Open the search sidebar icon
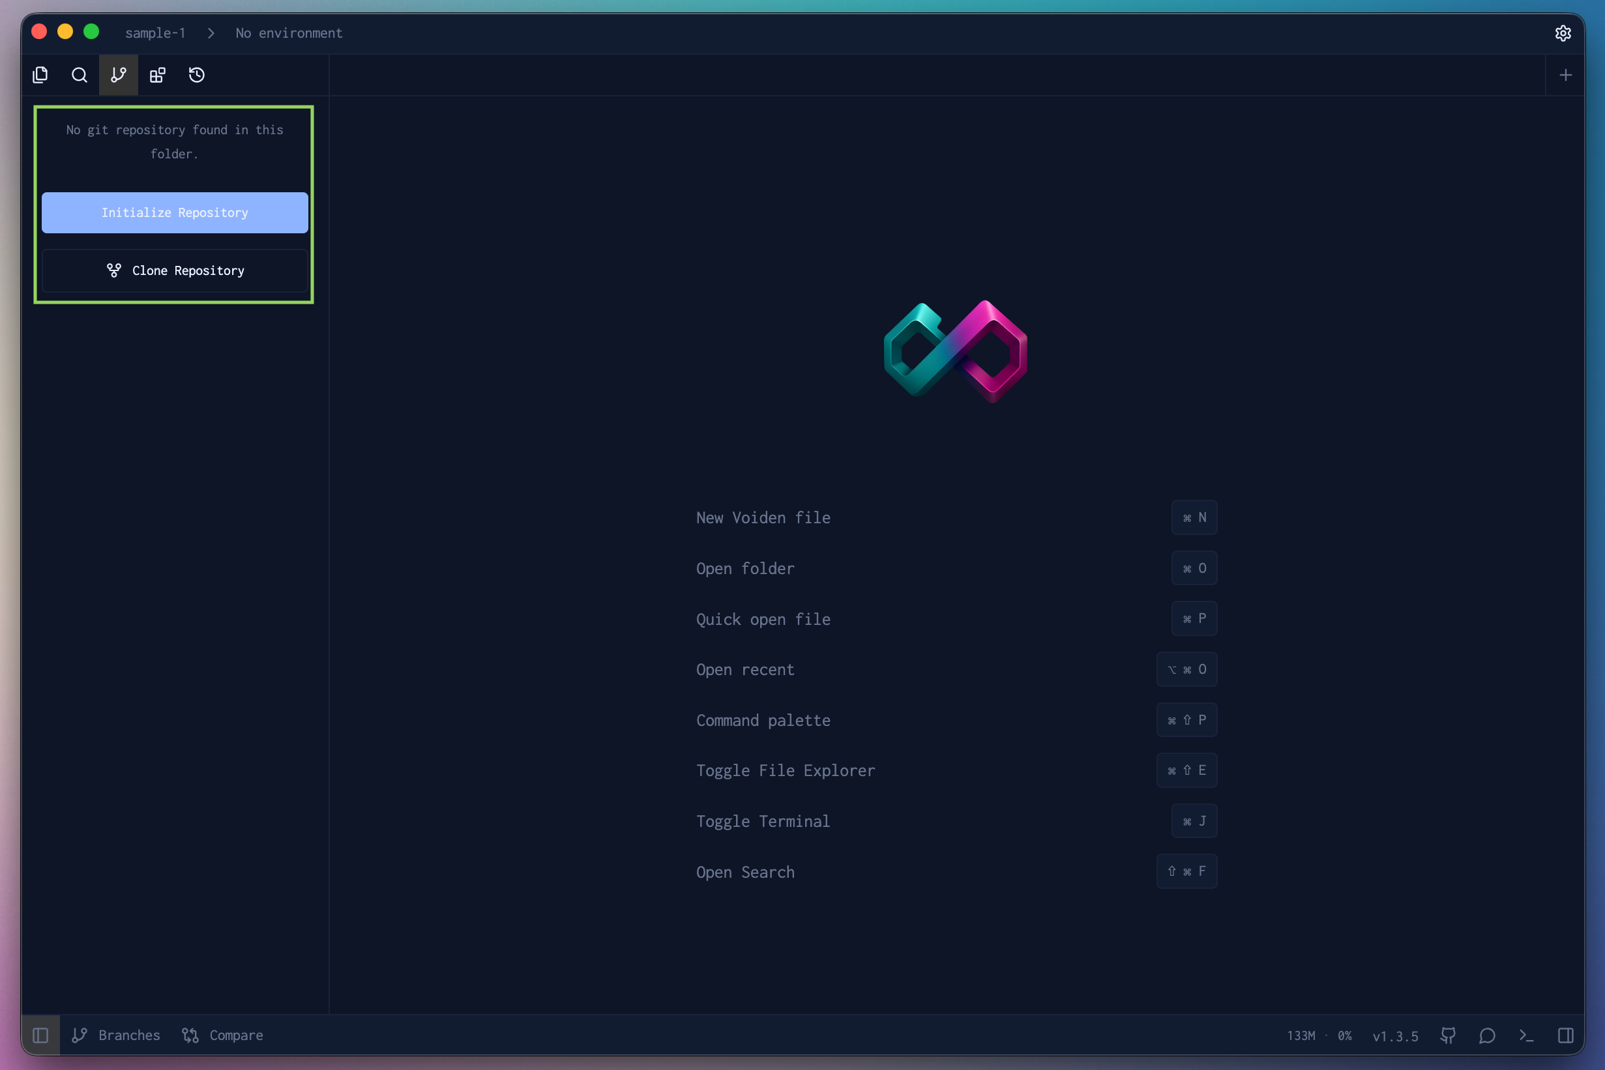The height and width of the screenshot is (1070, 1605). 79,75
